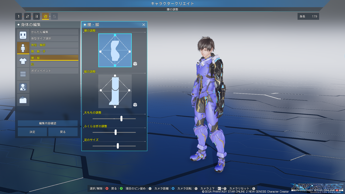Click the カメラリセット control hint
This screenshot has width=345, height=194.
pyautogui.click(x=242, y=189)
